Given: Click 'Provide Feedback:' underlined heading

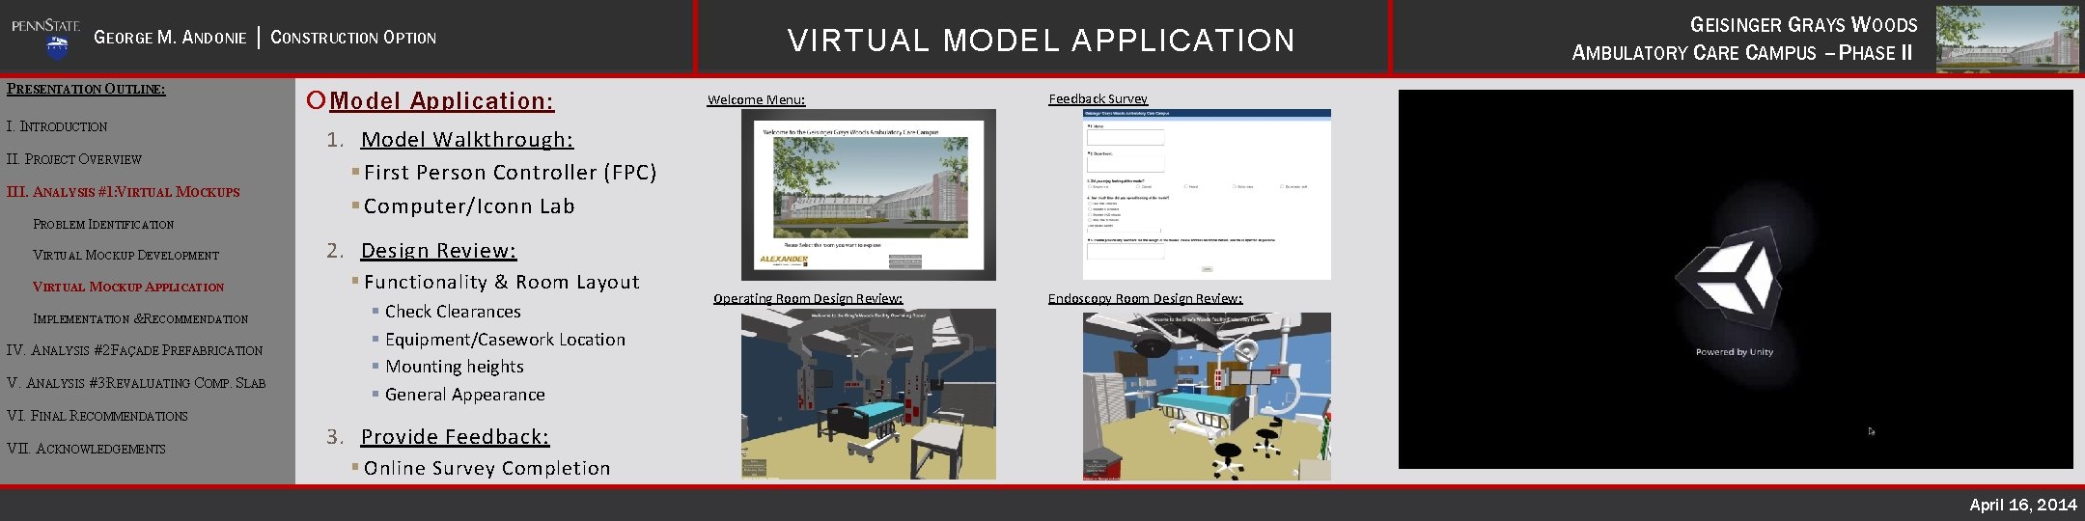Looking at the screenshot, I should tap(455, 437).
